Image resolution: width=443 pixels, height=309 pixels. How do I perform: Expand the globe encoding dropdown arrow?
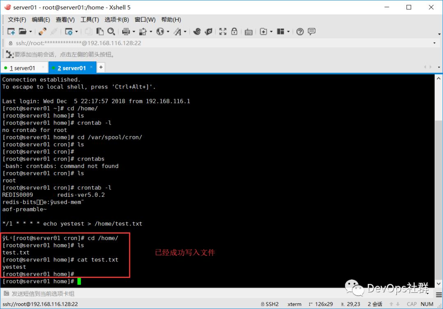(168, 32)
